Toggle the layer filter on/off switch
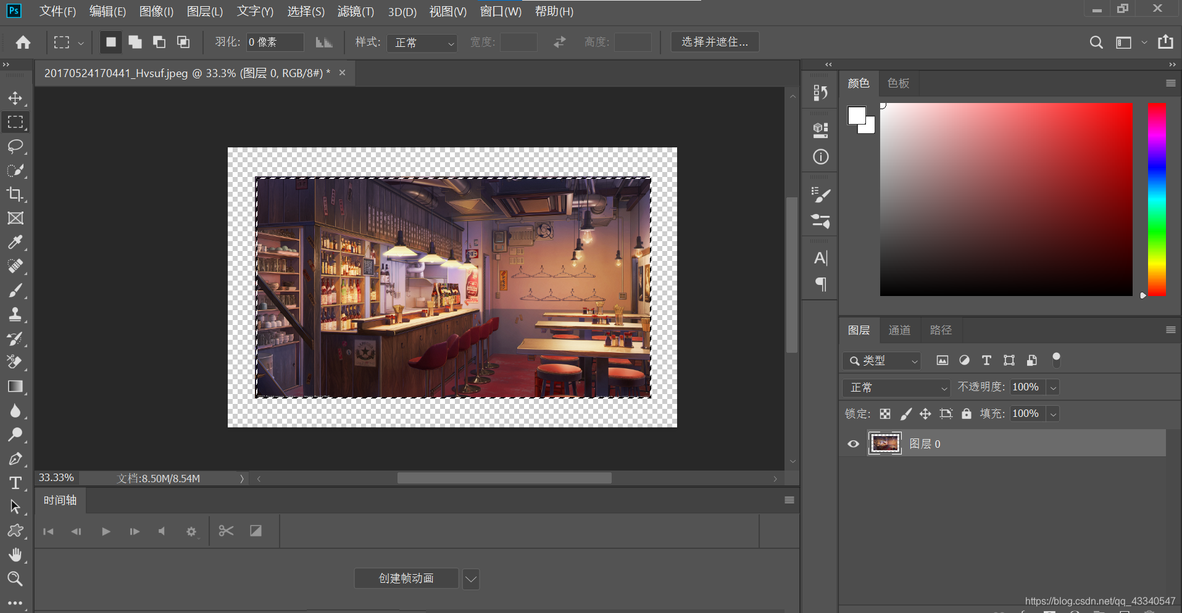 [x=1056, y=360]
